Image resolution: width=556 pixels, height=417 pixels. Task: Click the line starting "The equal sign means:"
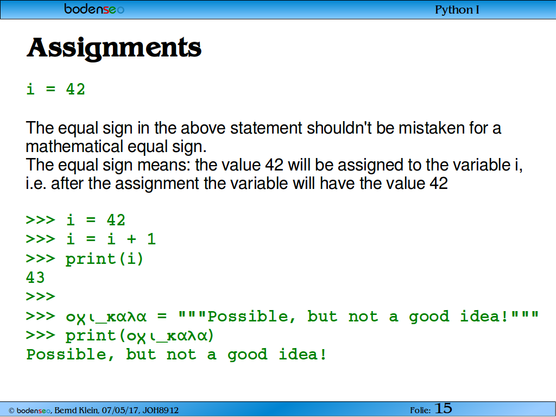point(274,165)
